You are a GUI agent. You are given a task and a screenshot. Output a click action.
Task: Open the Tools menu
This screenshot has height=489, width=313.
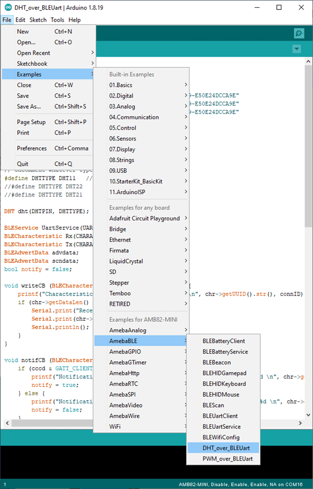click(x=57, y=19)
